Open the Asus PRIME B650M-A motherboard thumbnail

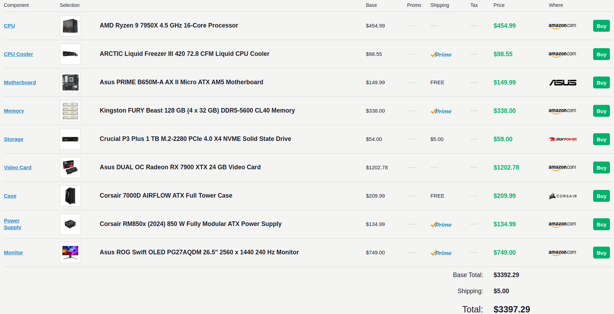[x=70, y=83]
